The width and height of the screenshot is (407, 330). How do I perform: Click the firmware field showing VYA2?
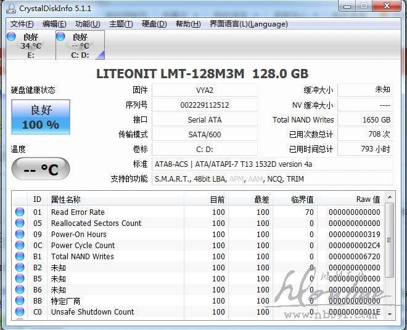(204, 91)
